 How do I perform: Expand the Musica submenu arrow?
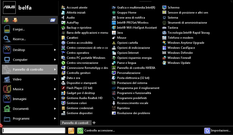(55, 89)
